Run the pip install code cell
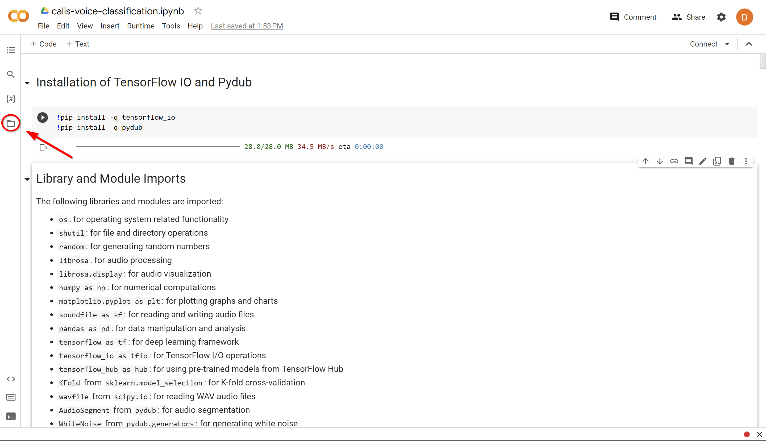The height and width of the screenshot is (441, 766). coord(42,118)
